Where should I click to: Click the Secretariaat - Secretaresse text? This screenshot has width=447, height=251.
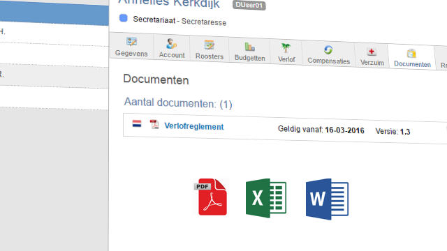pyautogui.click(x=179, y=21)
